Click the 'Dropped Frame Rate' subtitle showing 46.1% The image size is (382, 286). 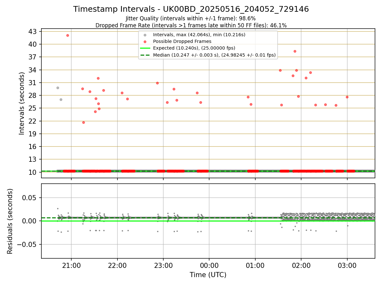(x=191, y=25)
